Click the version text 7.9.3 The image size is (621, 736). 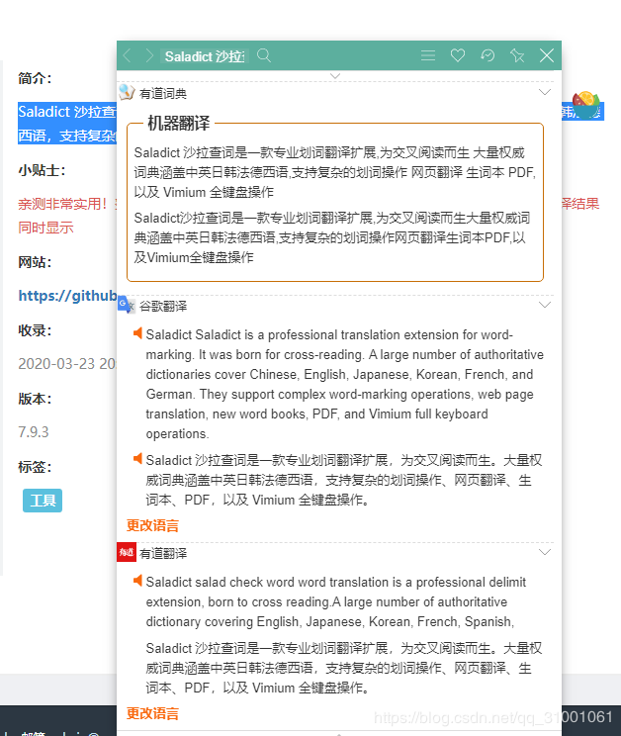pos(34,432)
